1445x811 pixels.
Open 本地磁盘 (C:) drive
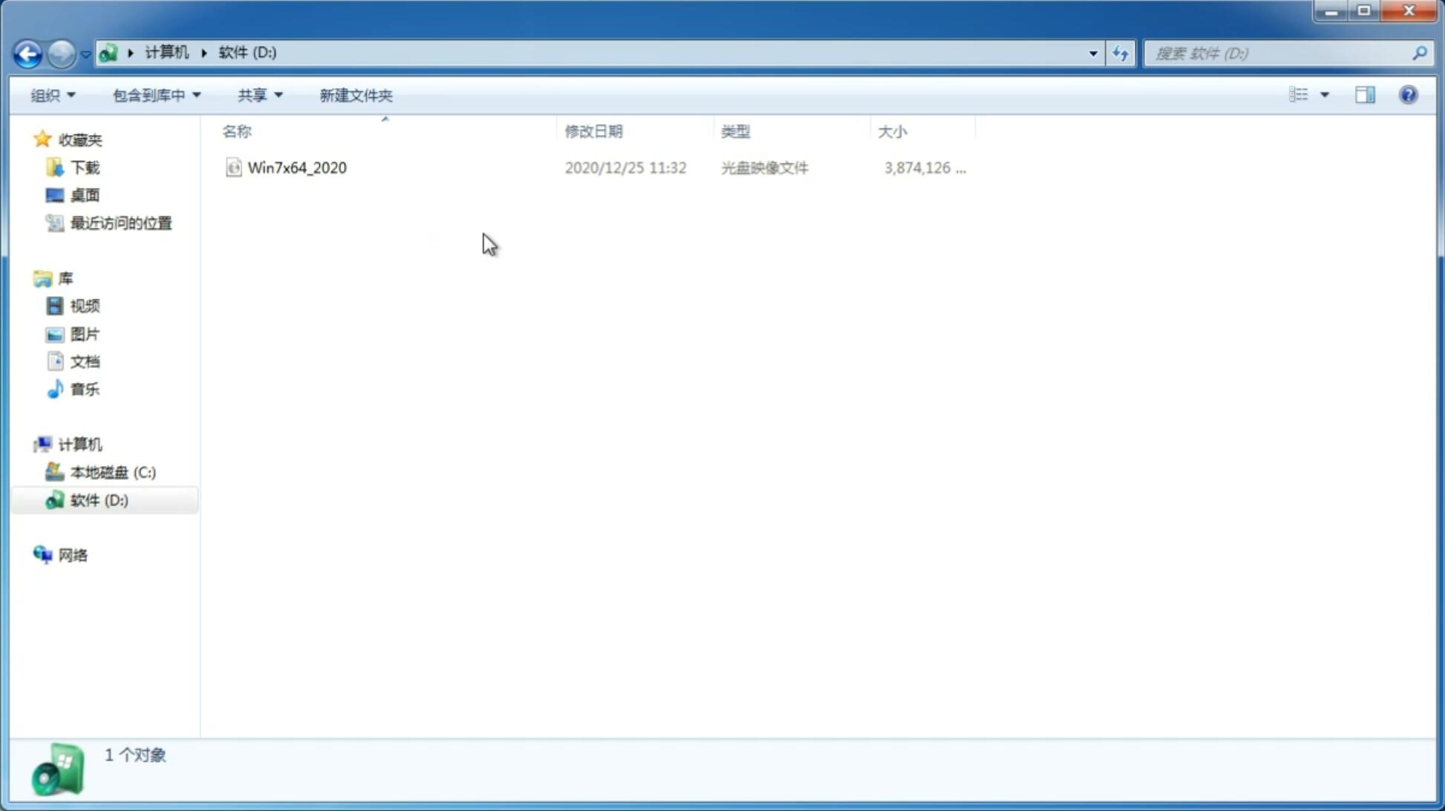[112, 472]
